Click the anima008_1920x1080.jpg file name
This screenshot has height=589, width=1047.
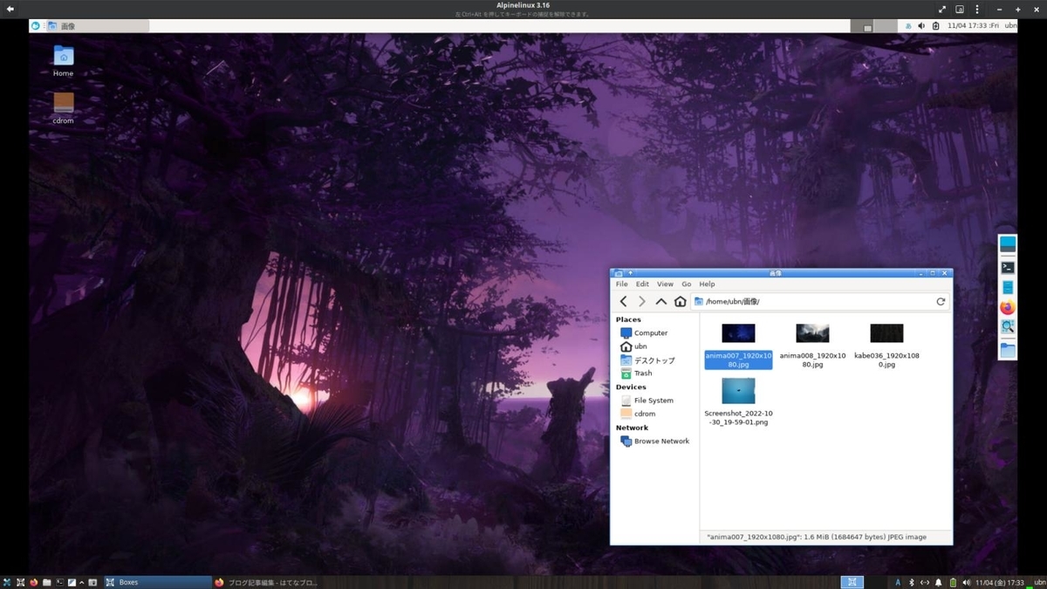pyautogui.click(x=812, y=360)
